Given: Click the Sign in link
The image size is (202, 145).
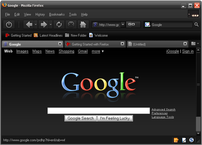Looking at the screenshot, I should tap(188, 51).
